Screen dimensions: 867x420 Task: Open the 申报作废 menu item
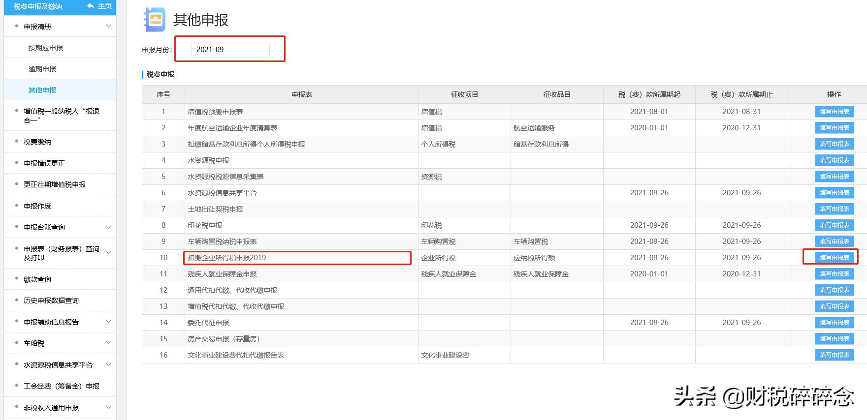(37, 206)
